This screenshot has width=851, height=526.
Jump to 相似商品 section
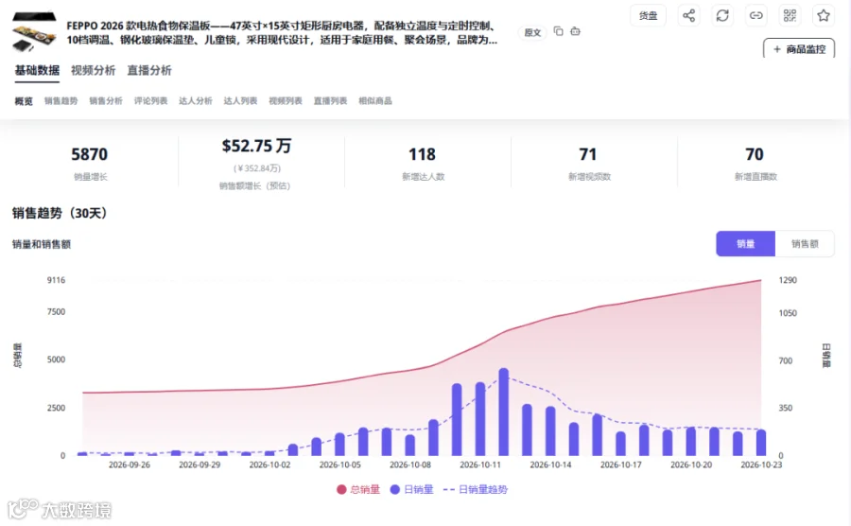coord(375,101)
